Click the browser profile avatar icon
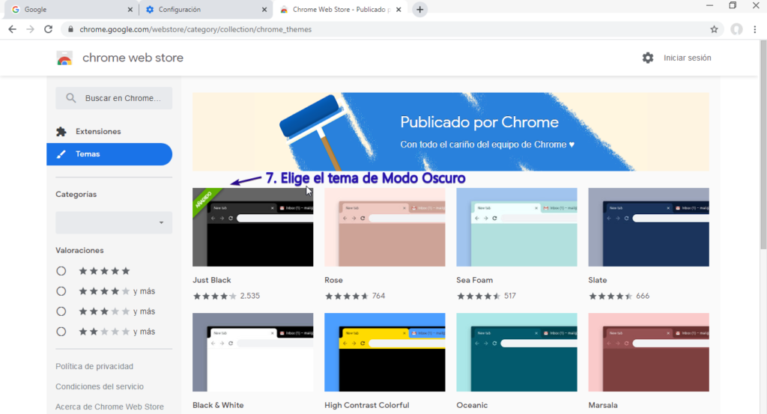The image size is (767, 414). pos(736,29)
